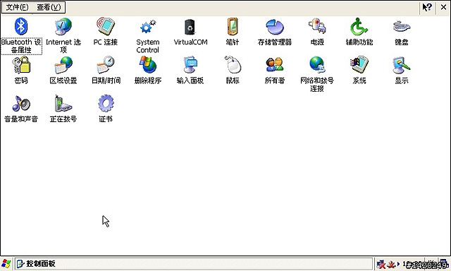The width and height of the screenshot is (451, 271).
Task: Click the Windows Start flag button
Action: click(x=6, y=263)
